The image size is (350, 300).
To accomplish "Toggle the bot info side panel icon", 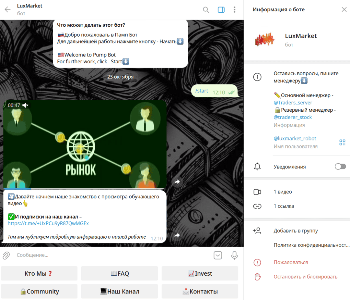I will click(221, 10).
